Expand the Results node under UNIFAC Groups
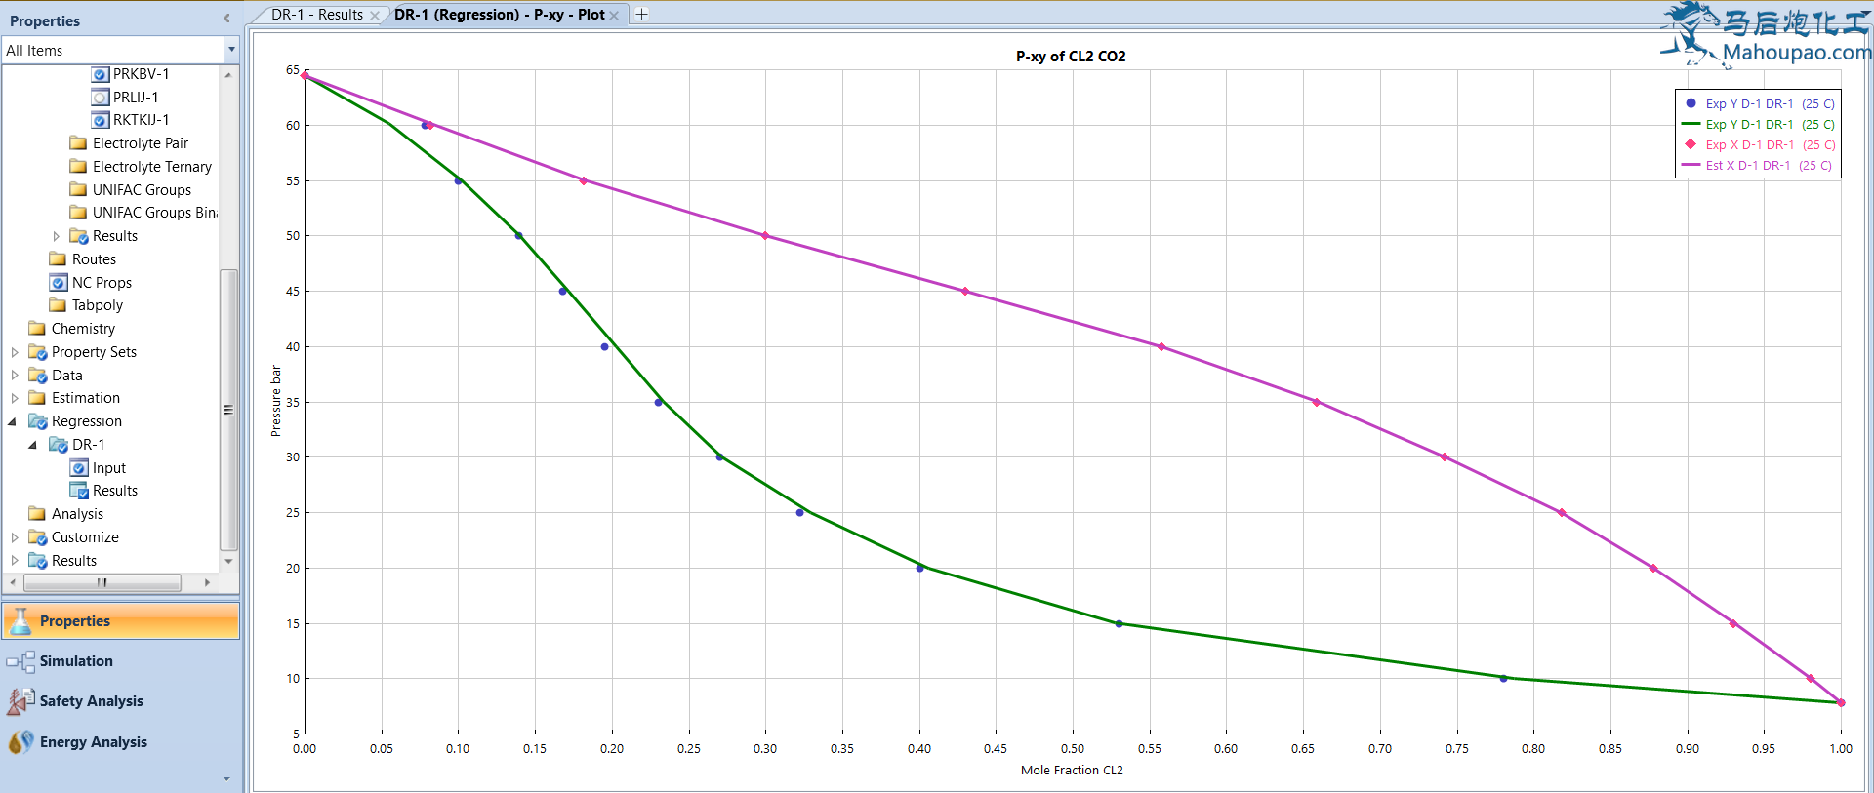Screen dimensions: 1874x793 point(56,236)
